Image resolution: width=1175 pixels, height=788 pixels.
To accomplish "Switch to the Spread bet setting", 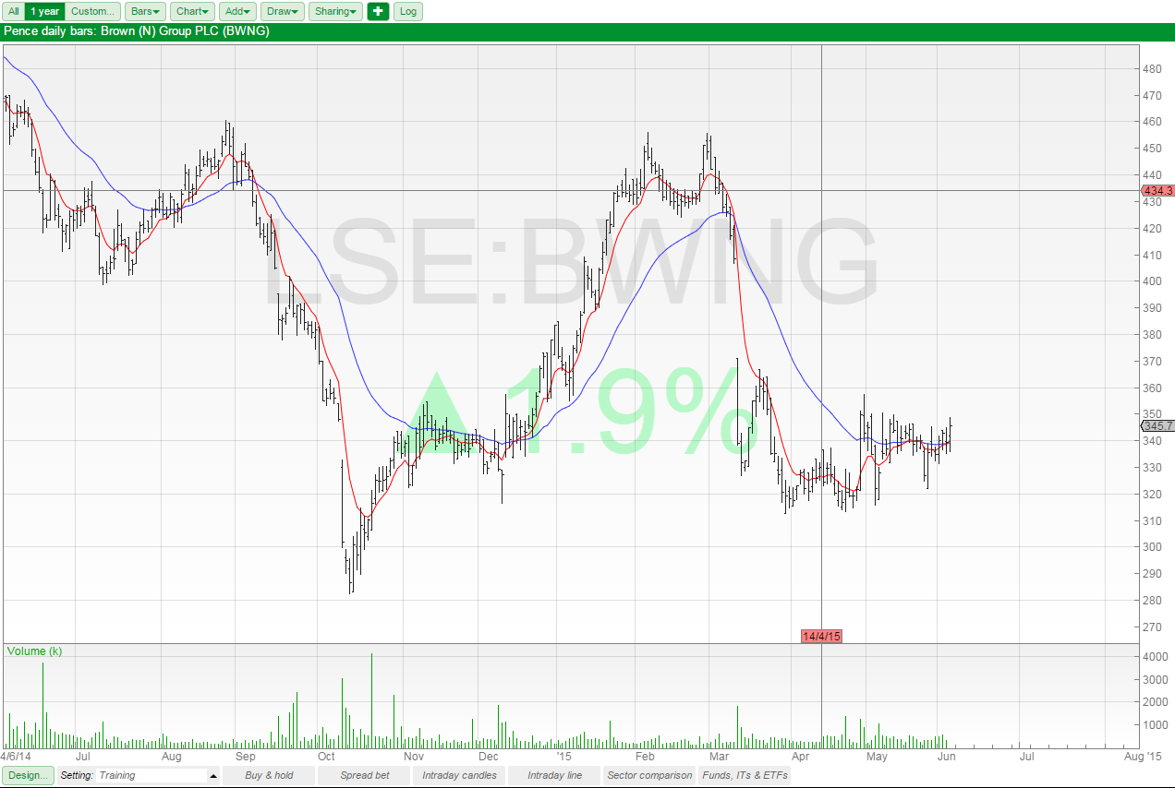I will [364, 775].
